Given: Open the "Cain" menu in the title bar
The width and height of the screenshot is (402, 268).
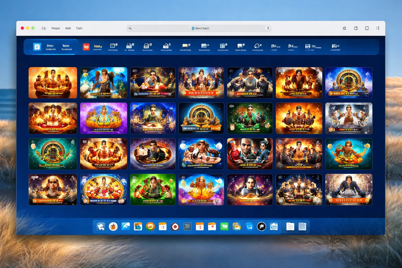Looking at the screenshot, I should (x=79, y=28).
